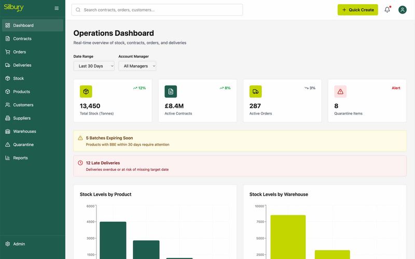Click the Stock Levels by Product heading
This screenshot has width=415, height=259.
tap(106, 194)
